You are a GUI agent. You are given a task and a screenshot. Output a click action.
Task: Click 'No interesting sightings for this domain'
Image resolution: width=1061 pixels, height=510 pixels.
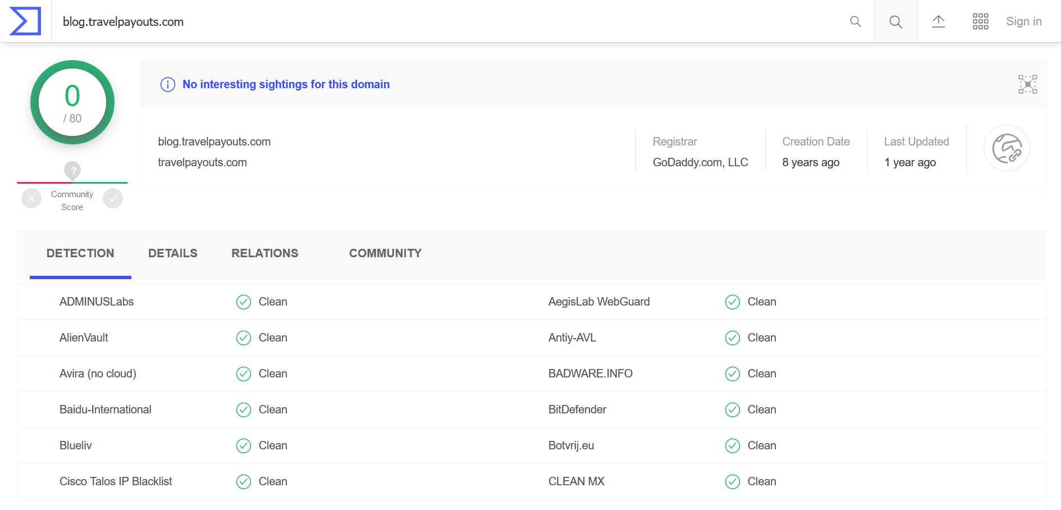286,84
